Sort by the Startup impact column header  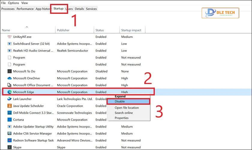pos(131,30)
